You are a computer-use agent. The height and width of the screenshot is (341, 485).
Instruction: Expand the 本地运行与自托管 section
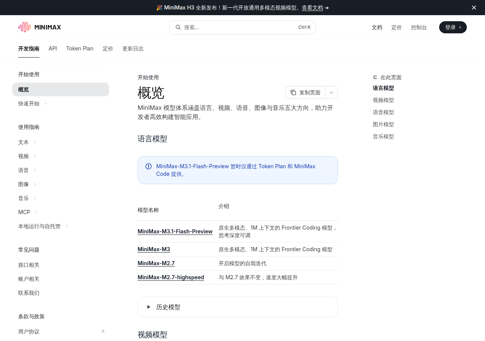click(x=67, y=226)
